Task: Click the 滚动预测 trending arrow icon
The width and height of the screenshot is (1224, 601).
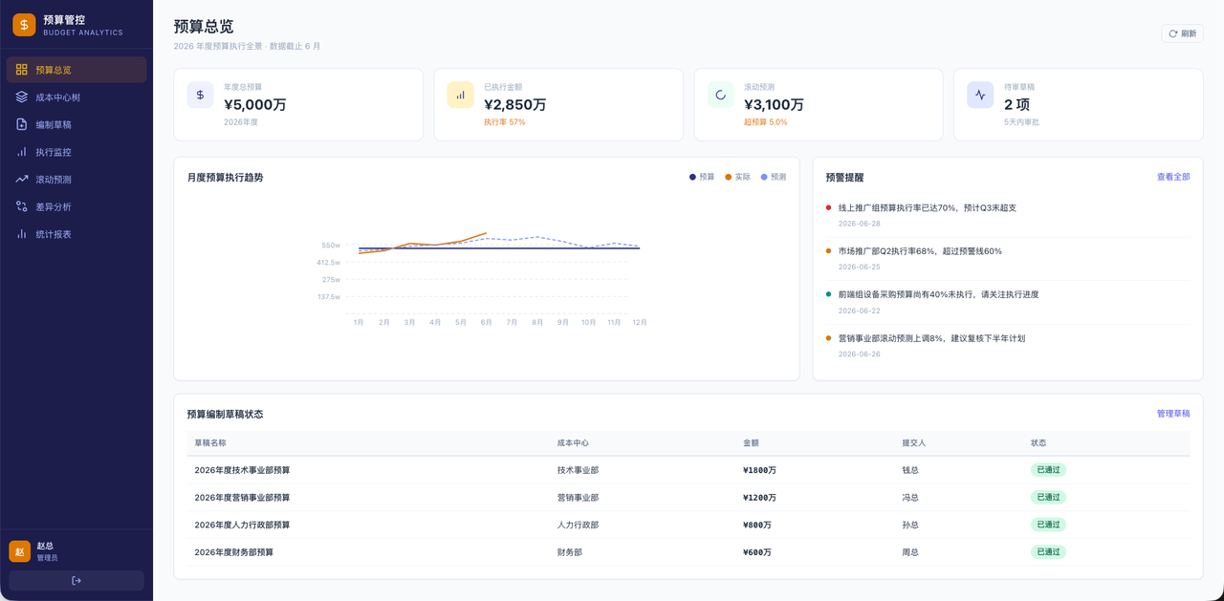Action: (x=22, y=180)
